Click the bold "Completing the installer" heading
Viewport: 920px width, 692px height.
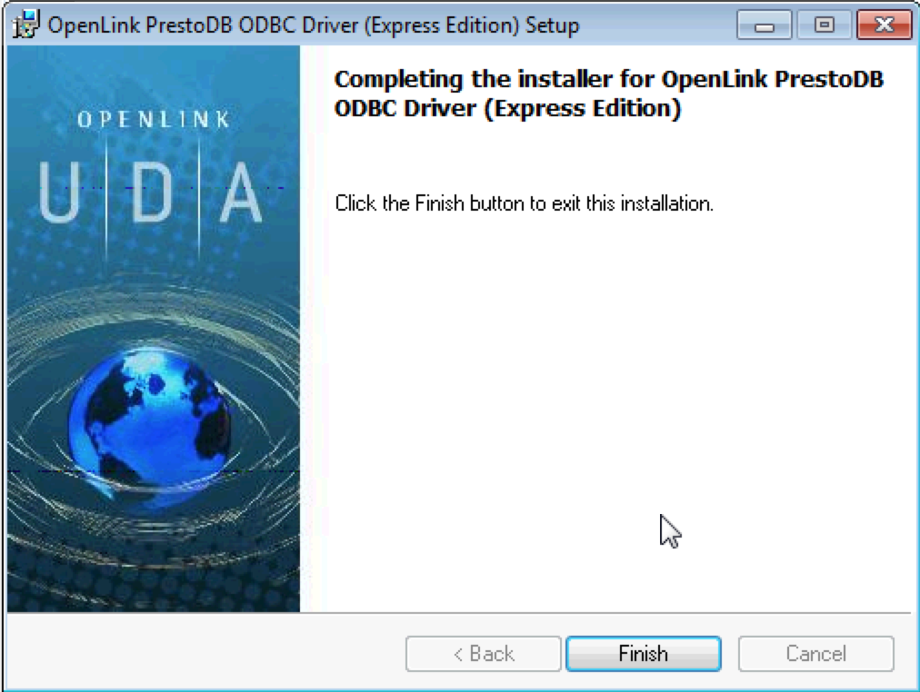tap(608, 79)
